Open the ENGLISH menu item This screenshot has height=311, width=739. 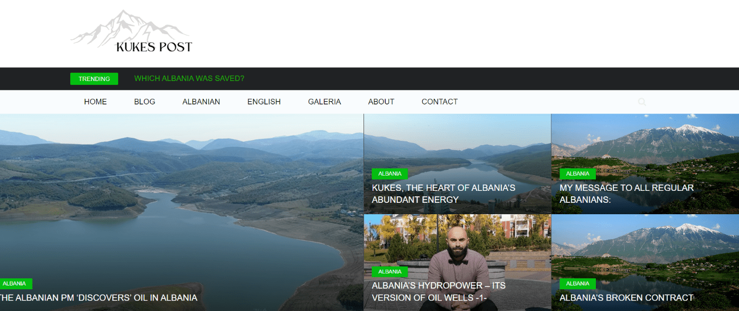point(264,102)
